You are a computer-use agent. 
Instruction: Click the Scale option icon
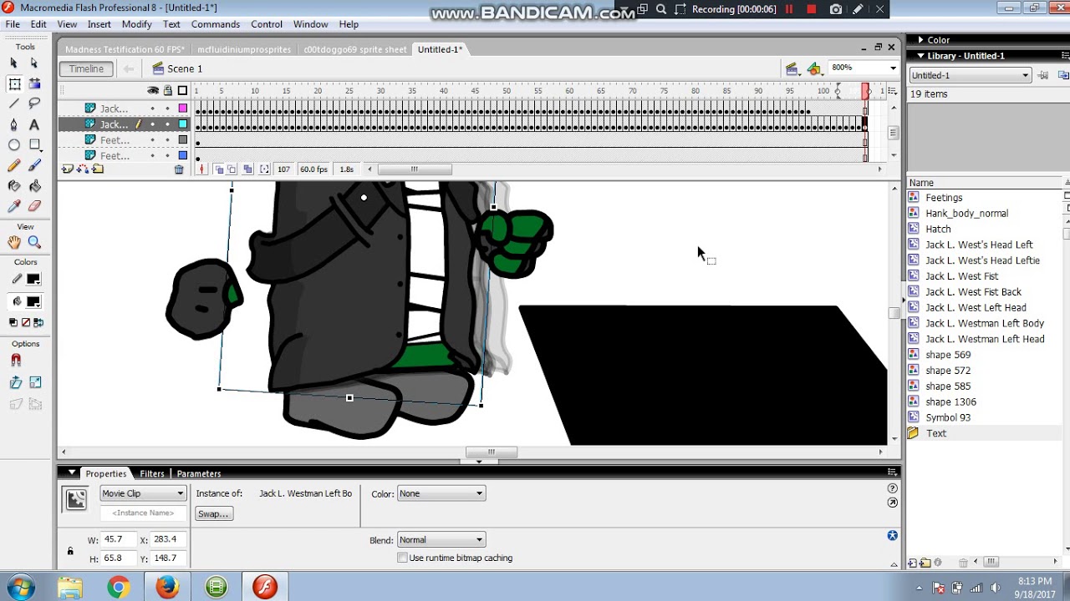[x=35, y=382]
